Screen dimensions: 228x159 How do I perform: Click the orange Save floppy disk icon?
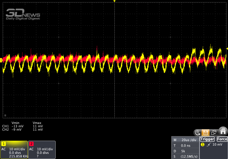tap(206, 132)
